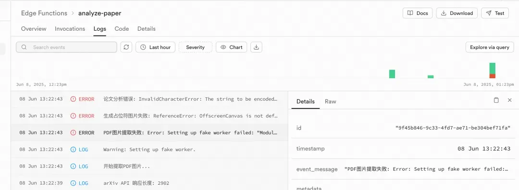This screenshot has height=190, width=519.
Task: Click Explore via query button
Action: (490, 47)
